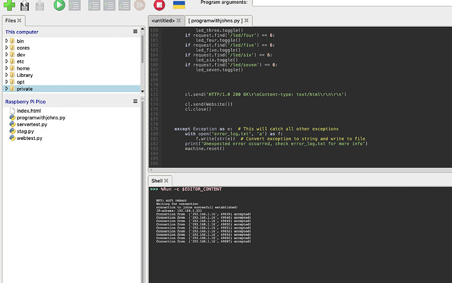
Task: Click the Step out toolbar icon
Action: [124, 5]
